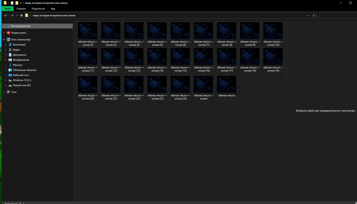Select file ебаная лягуха — копия (16)

pos(203,60)
